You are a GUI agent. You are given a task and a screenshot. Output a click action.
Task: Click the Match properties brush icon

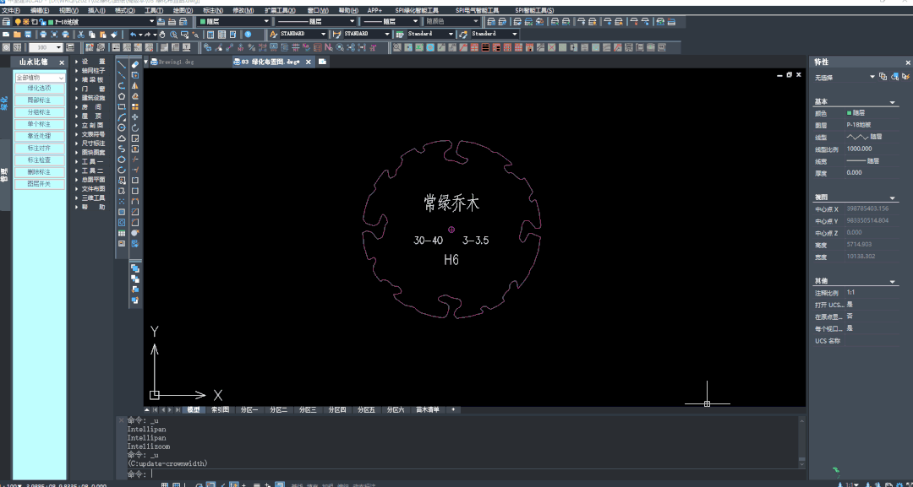pyautogui.click(x=114, y=35)
